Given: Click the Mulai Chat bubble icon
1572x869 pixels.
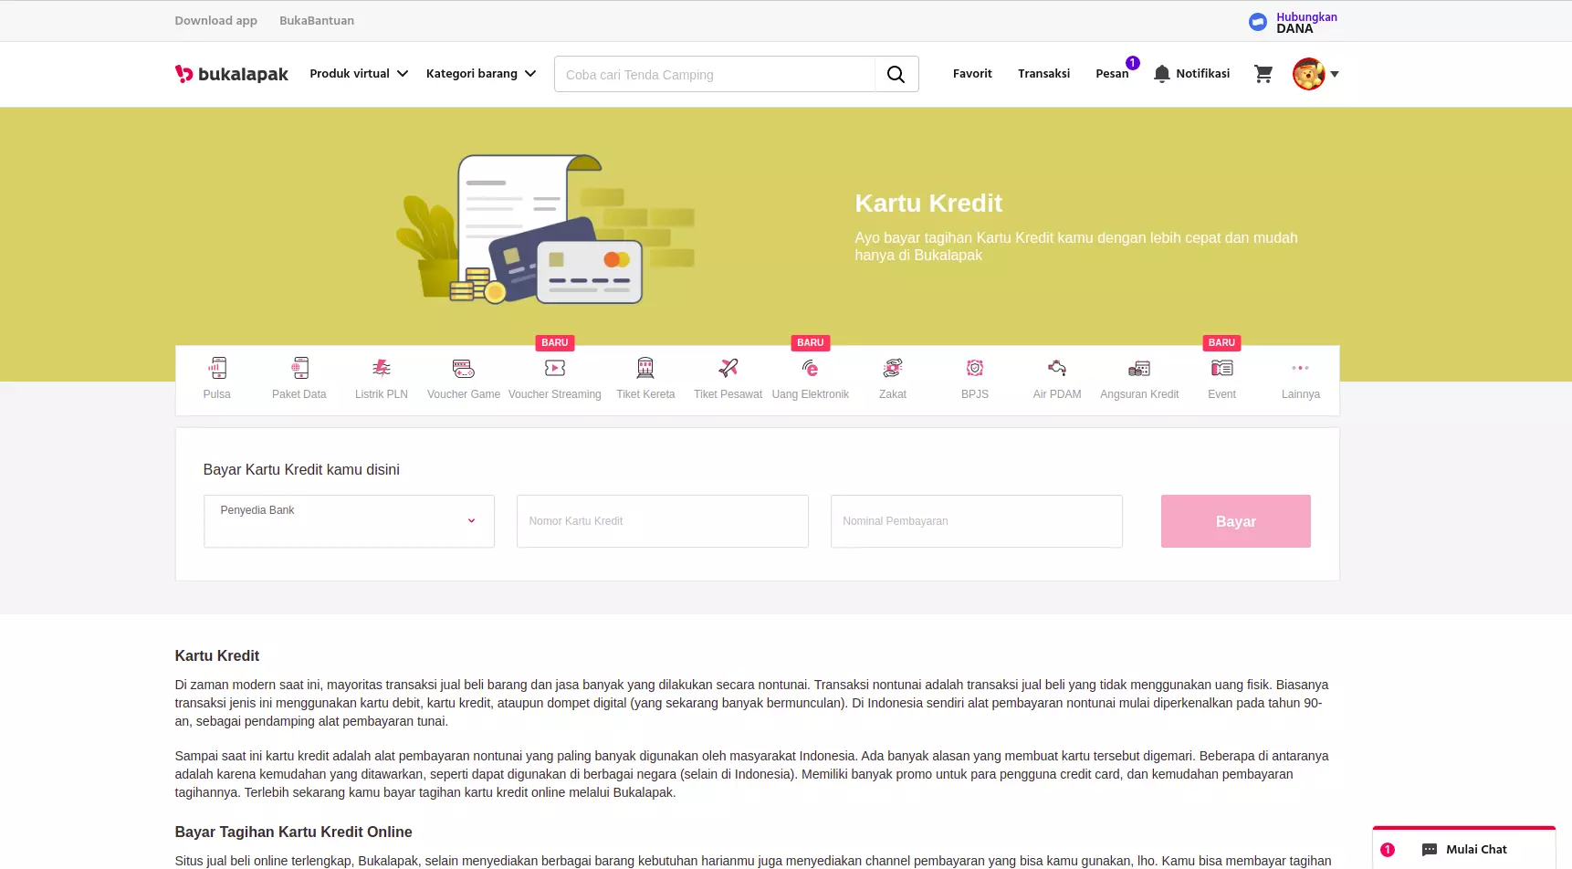Looking at the screenshot, I should click(x=1430, y=850).
